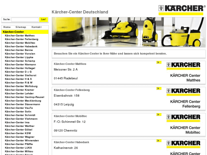Visit Kärcher-Center D + G
This screenshot has height=155, width=207.
18,72
